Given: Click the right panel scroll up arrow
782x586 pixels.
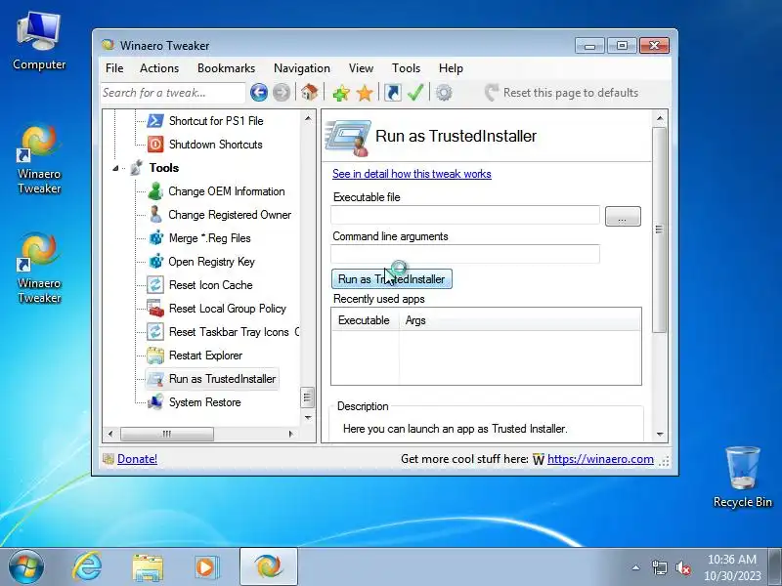Looking at the screenshot, I should 660,118.
